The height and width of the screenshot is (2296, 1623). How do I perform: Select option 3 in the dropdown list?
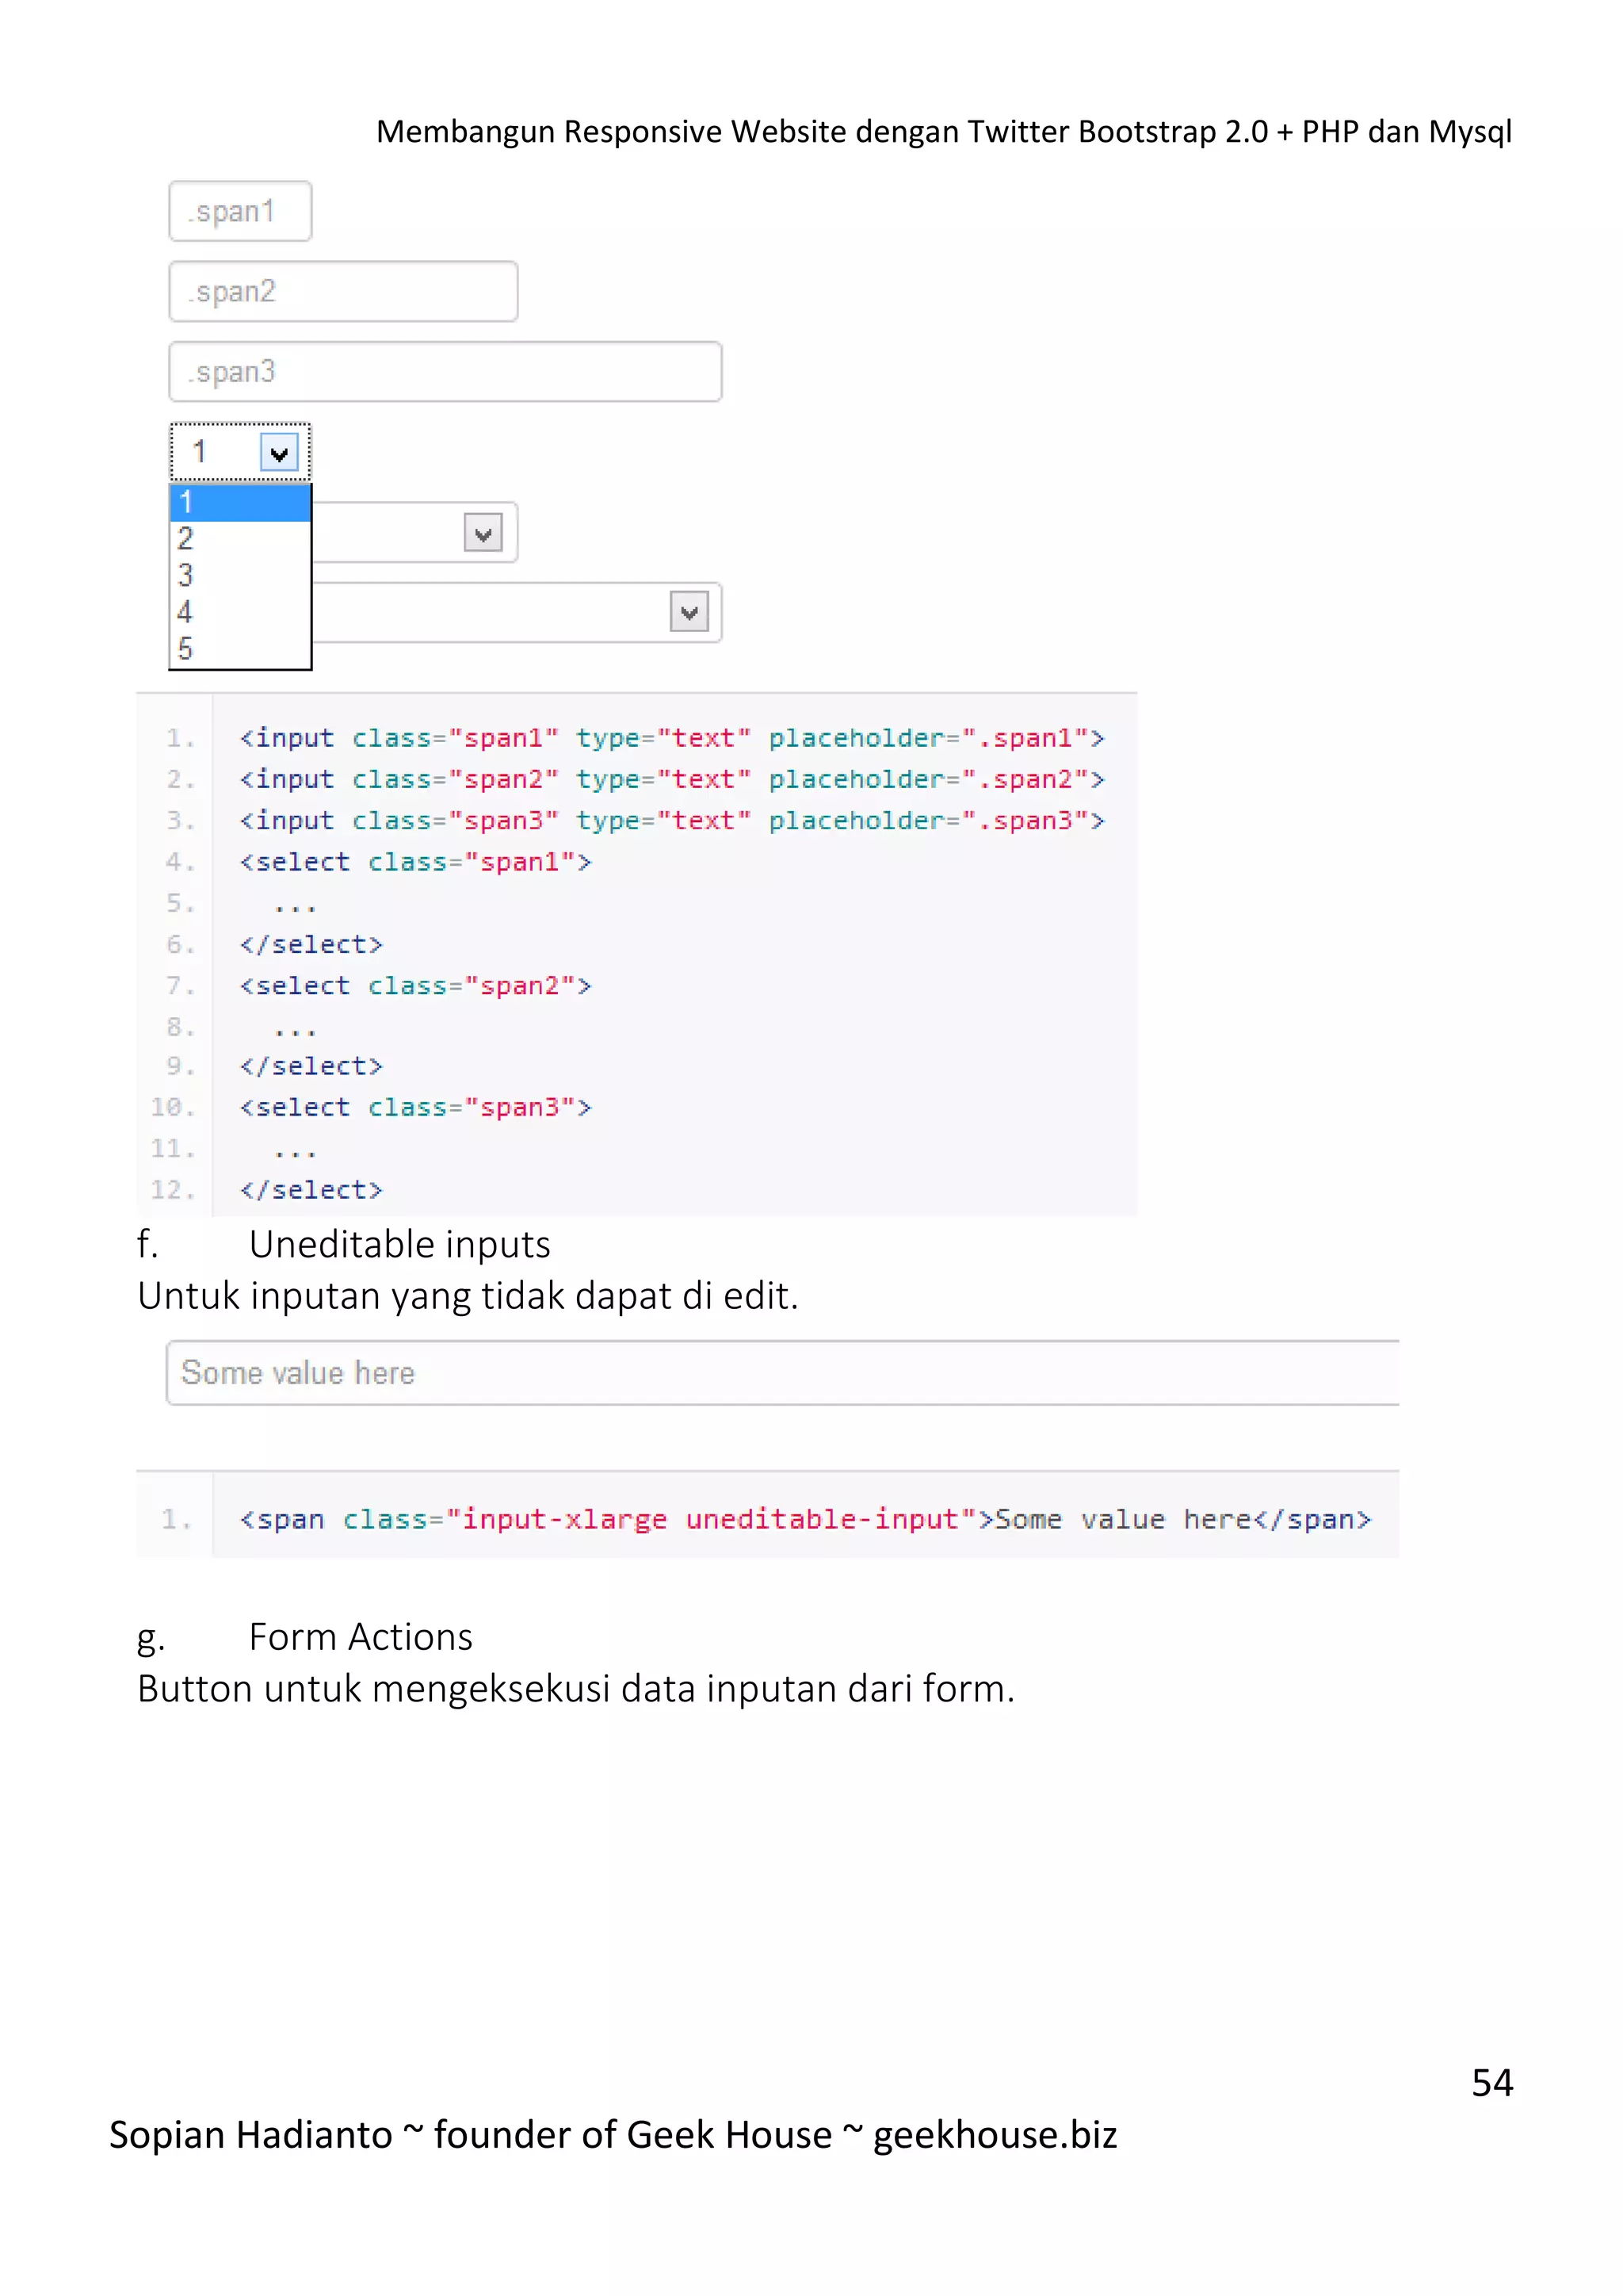(x=240, y=575)
